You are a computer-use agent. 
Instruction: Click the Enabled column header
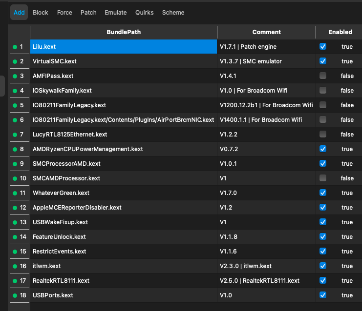click(x=341, y=32)
